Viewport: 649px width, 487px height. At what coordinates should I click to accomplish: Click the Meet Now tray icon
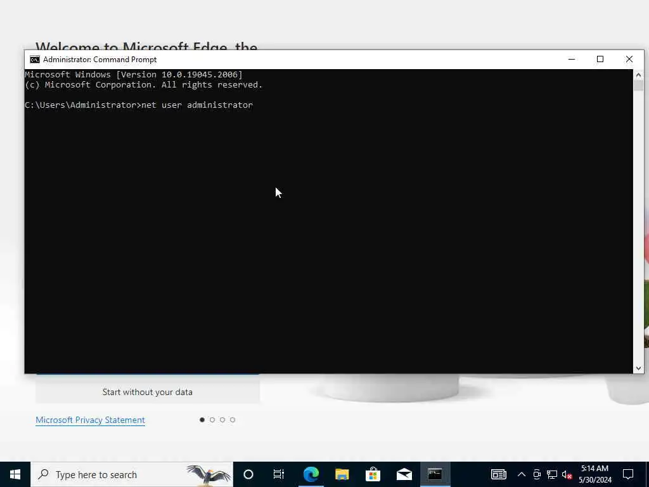pyautogui.click(x=537, y=474)
